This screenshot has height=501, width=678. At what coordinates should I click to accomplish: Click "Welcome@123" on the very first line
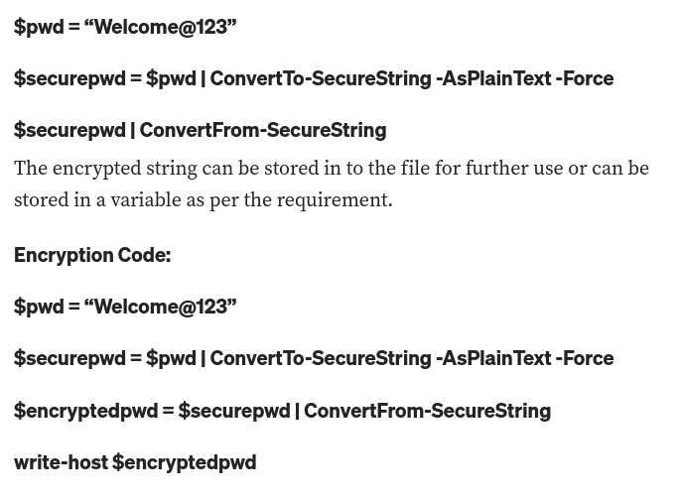click(161, 27)
